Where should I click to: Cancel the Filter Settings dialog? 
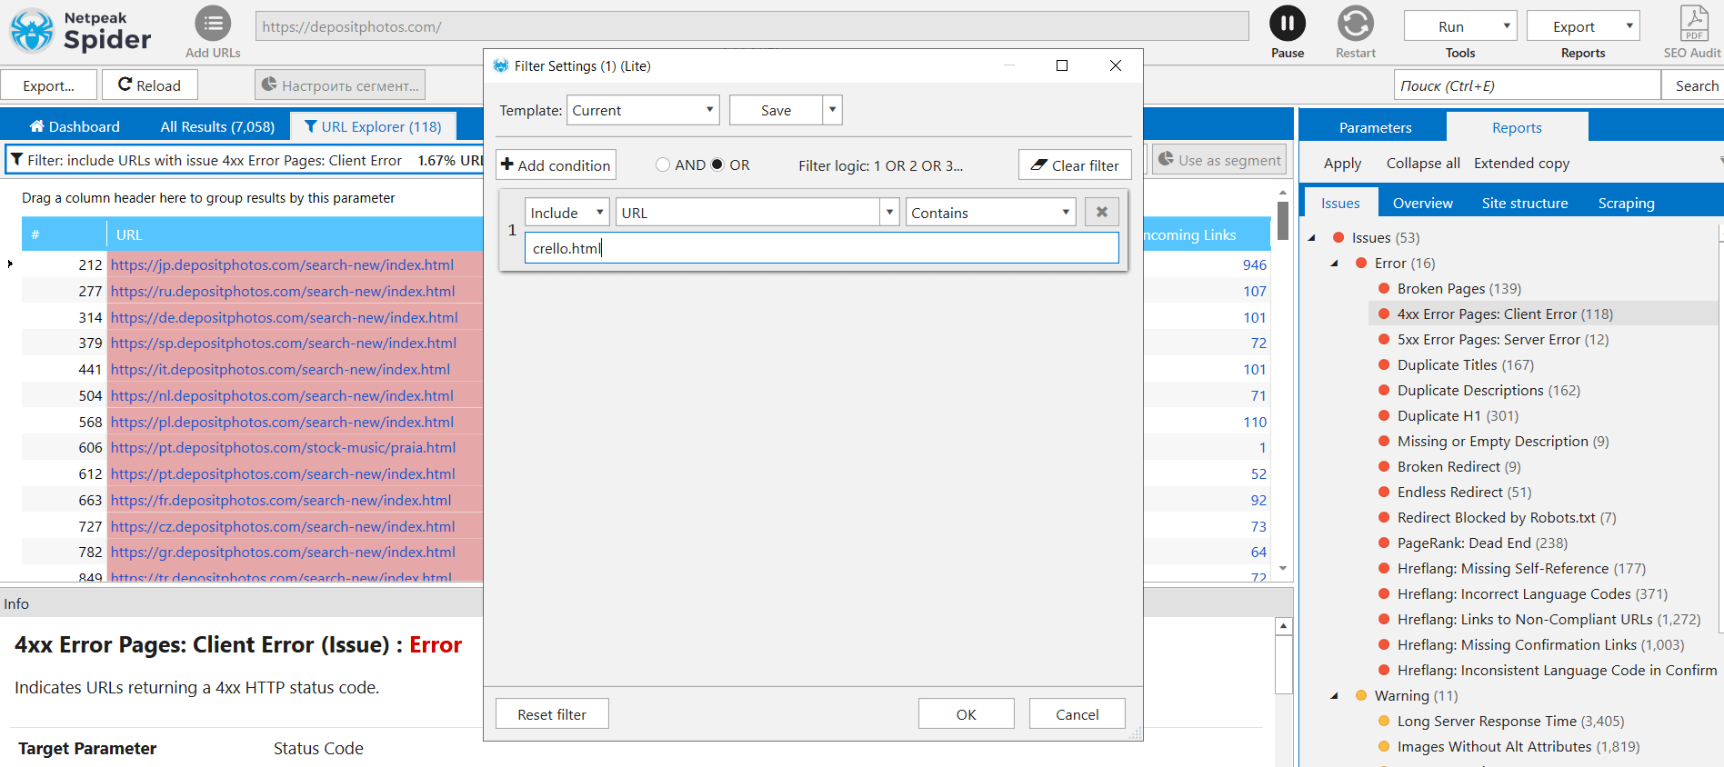[x=1077, y=714]
